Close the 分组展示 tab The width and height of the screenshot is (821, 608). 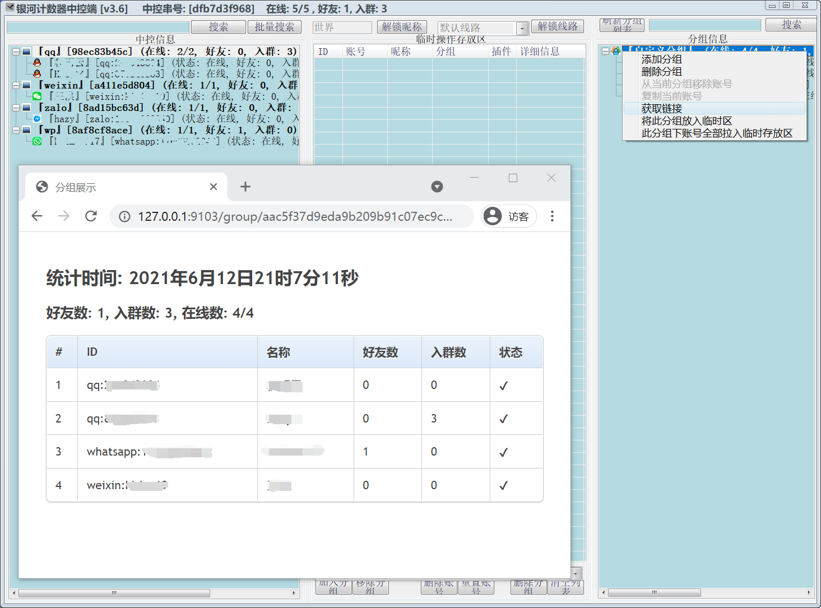point(213,187)
